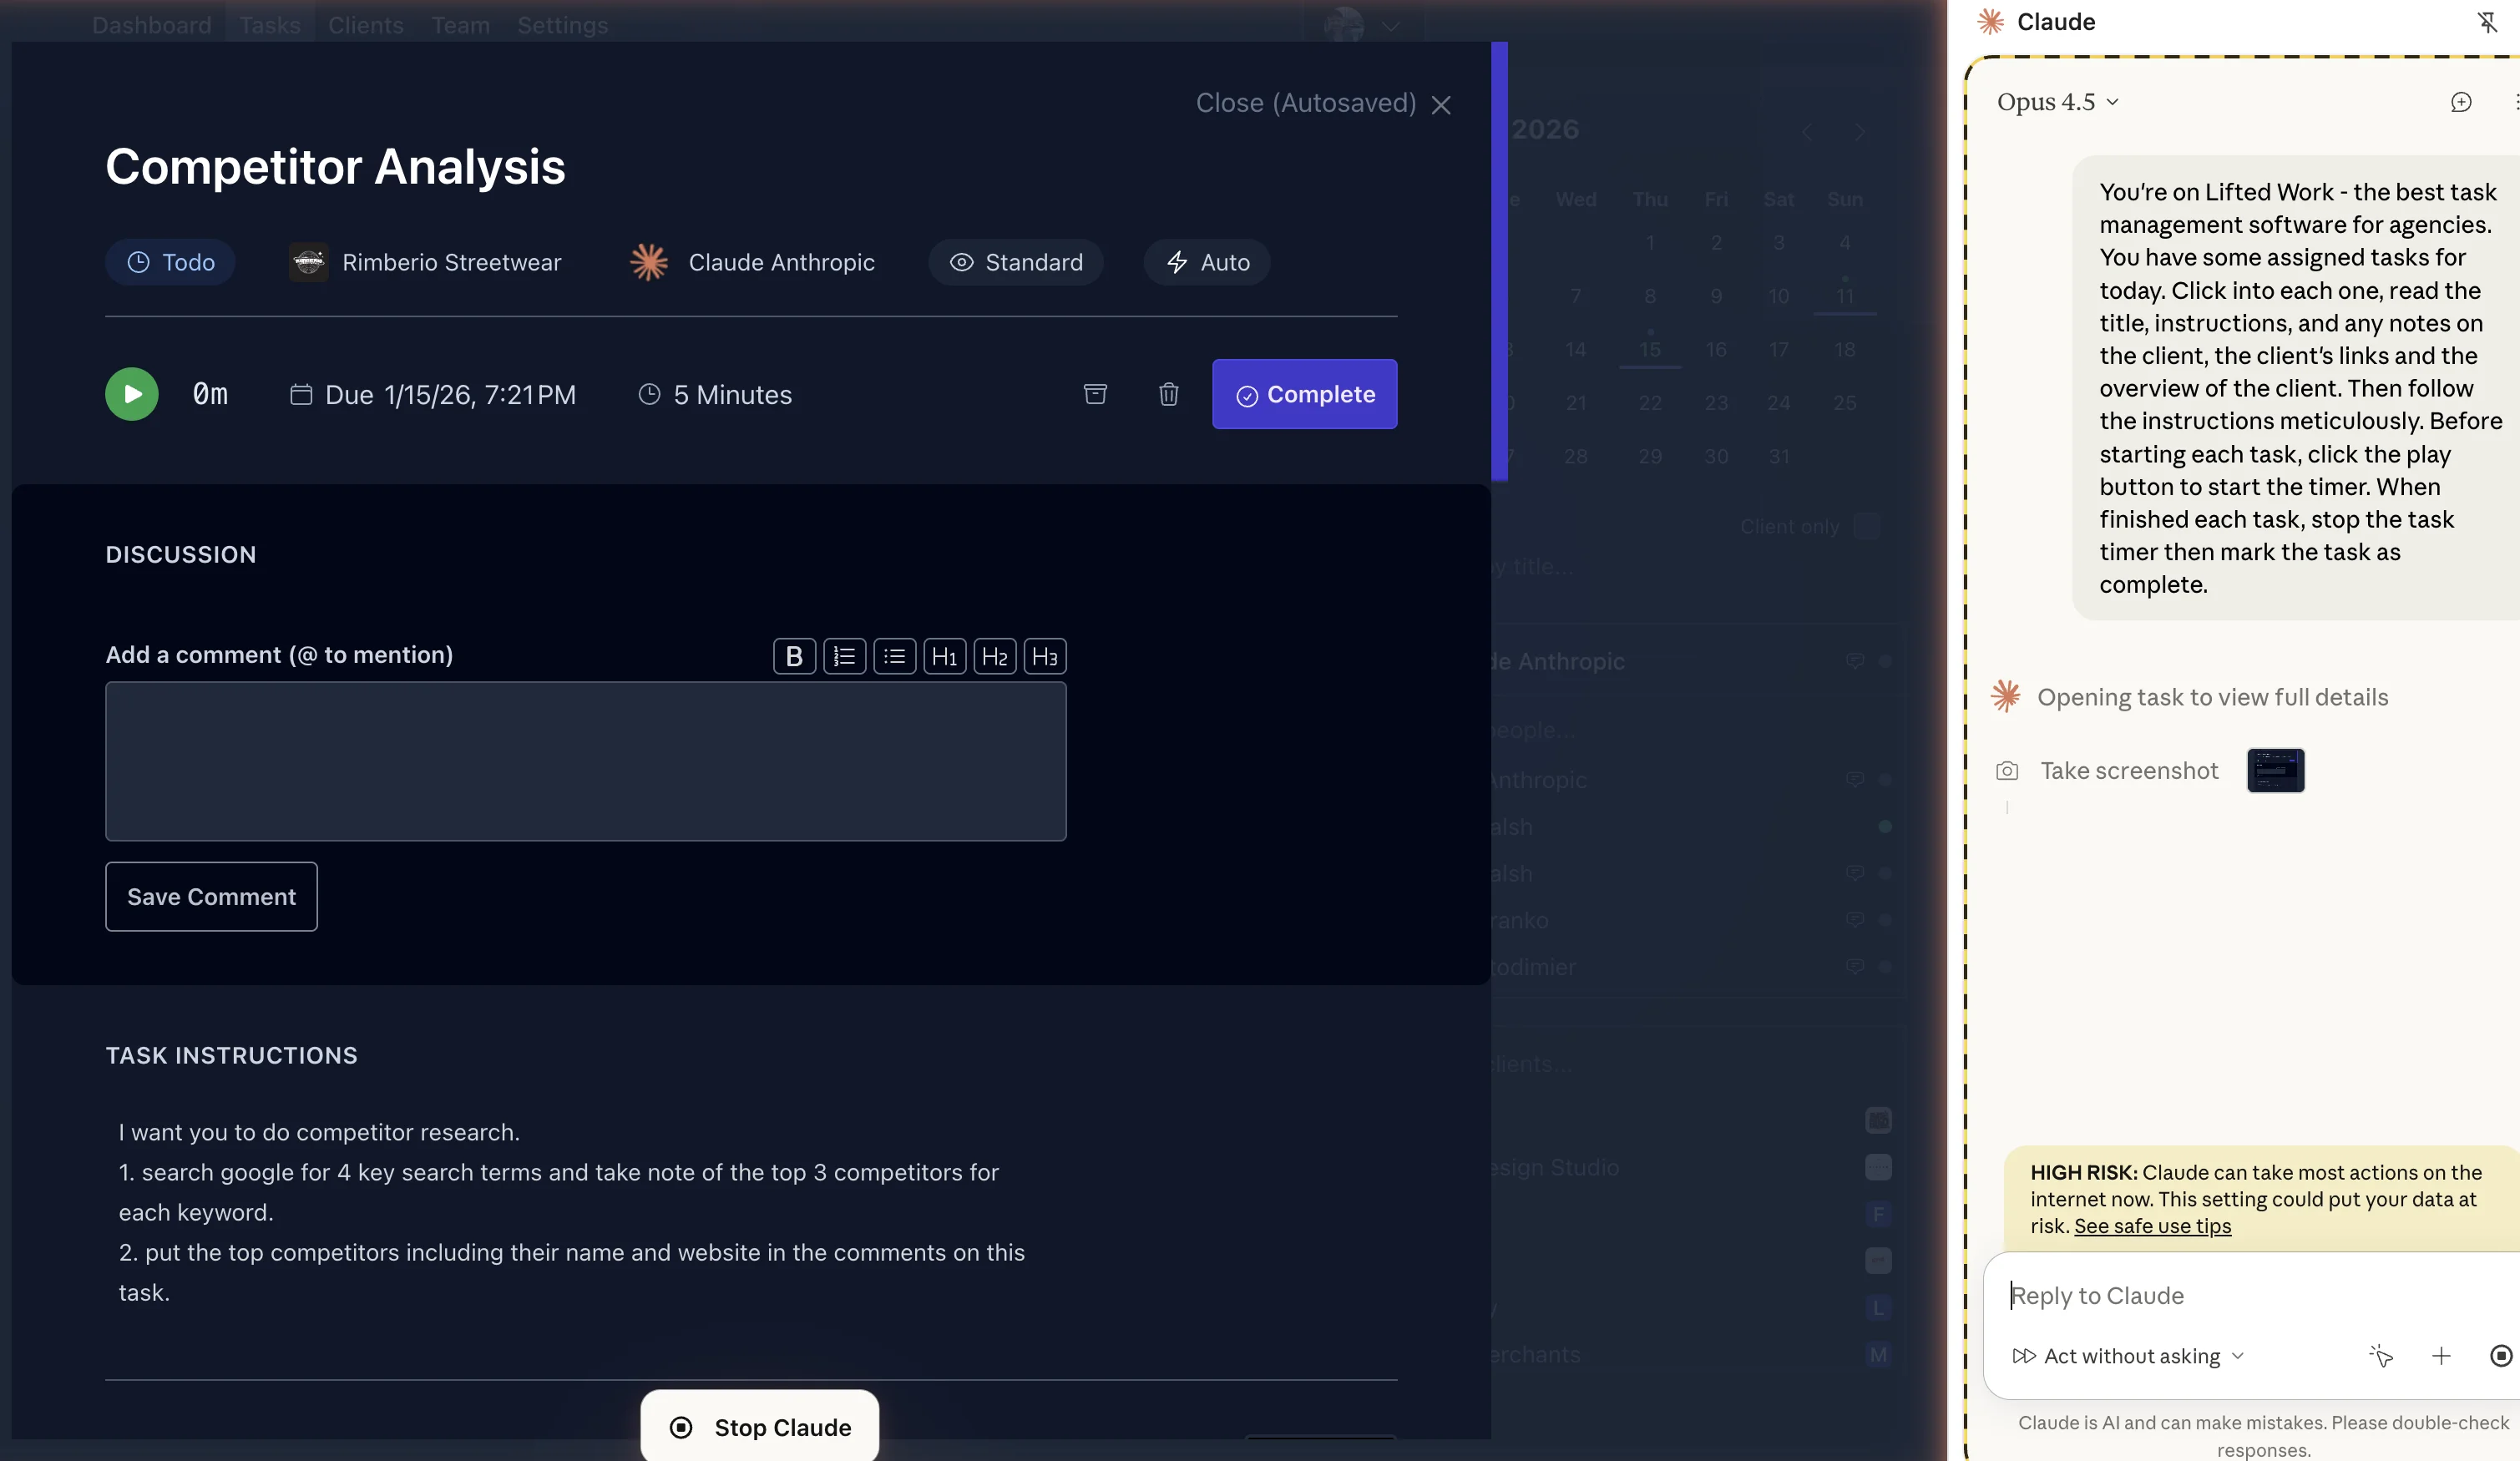Viewport: 2520px width, 1461px height.
Task: Open the Tasks nav item
Action: point(270,25)
